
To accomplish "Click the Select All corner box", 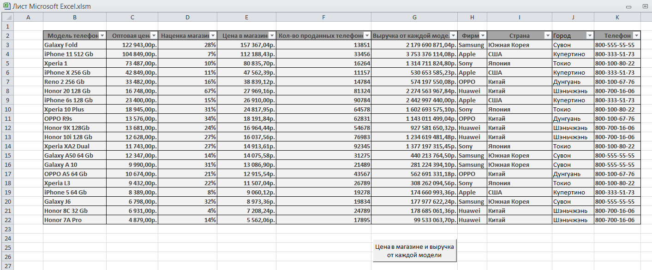I will pos(7,17).
